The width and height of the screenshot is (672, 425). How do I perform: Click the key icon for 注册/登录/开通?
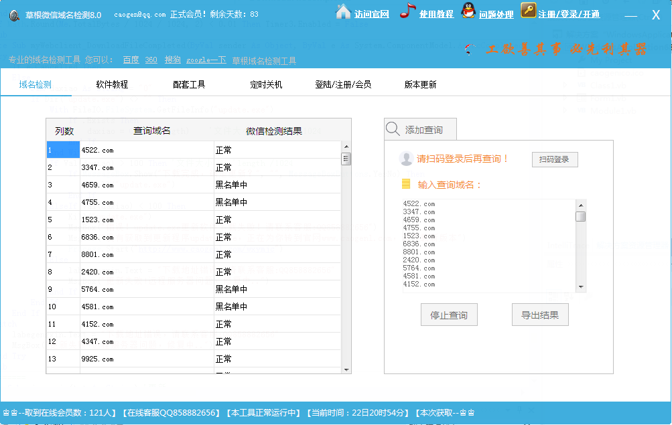[528, 11]
